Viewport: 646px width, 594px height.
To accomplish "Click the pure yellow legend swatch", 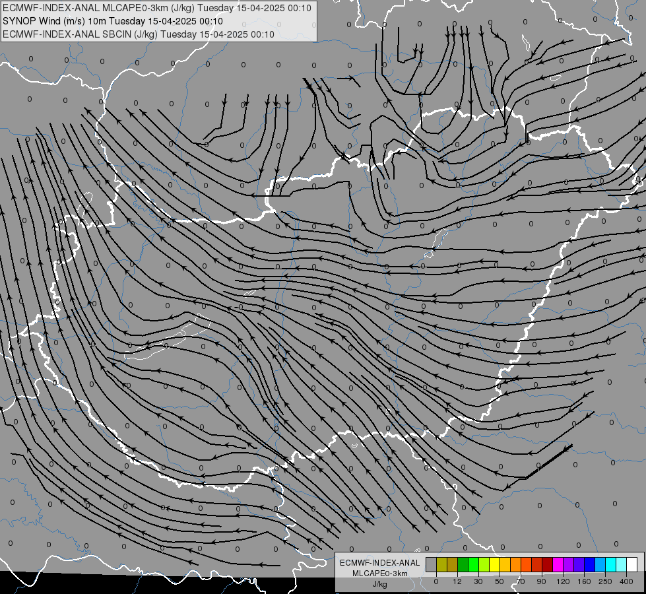I will 494,565.
